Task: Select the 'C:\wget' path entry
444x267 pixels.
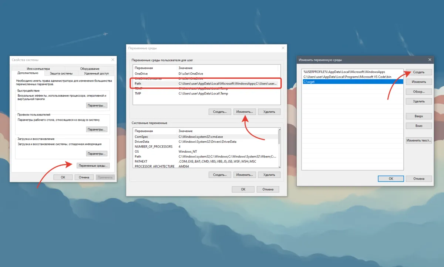Action: (352, 82)
